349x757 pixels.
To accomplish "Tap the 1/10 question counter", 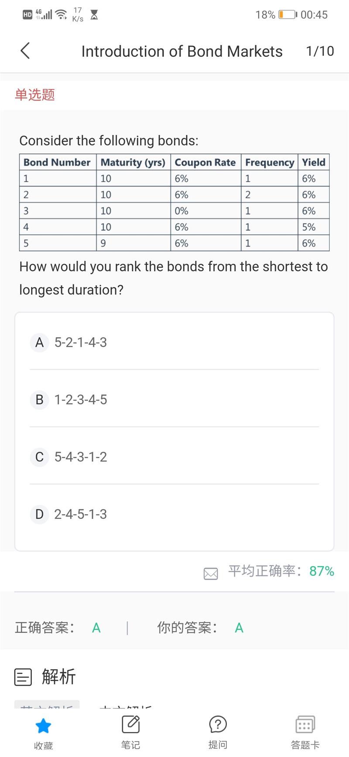I will 320,51.
